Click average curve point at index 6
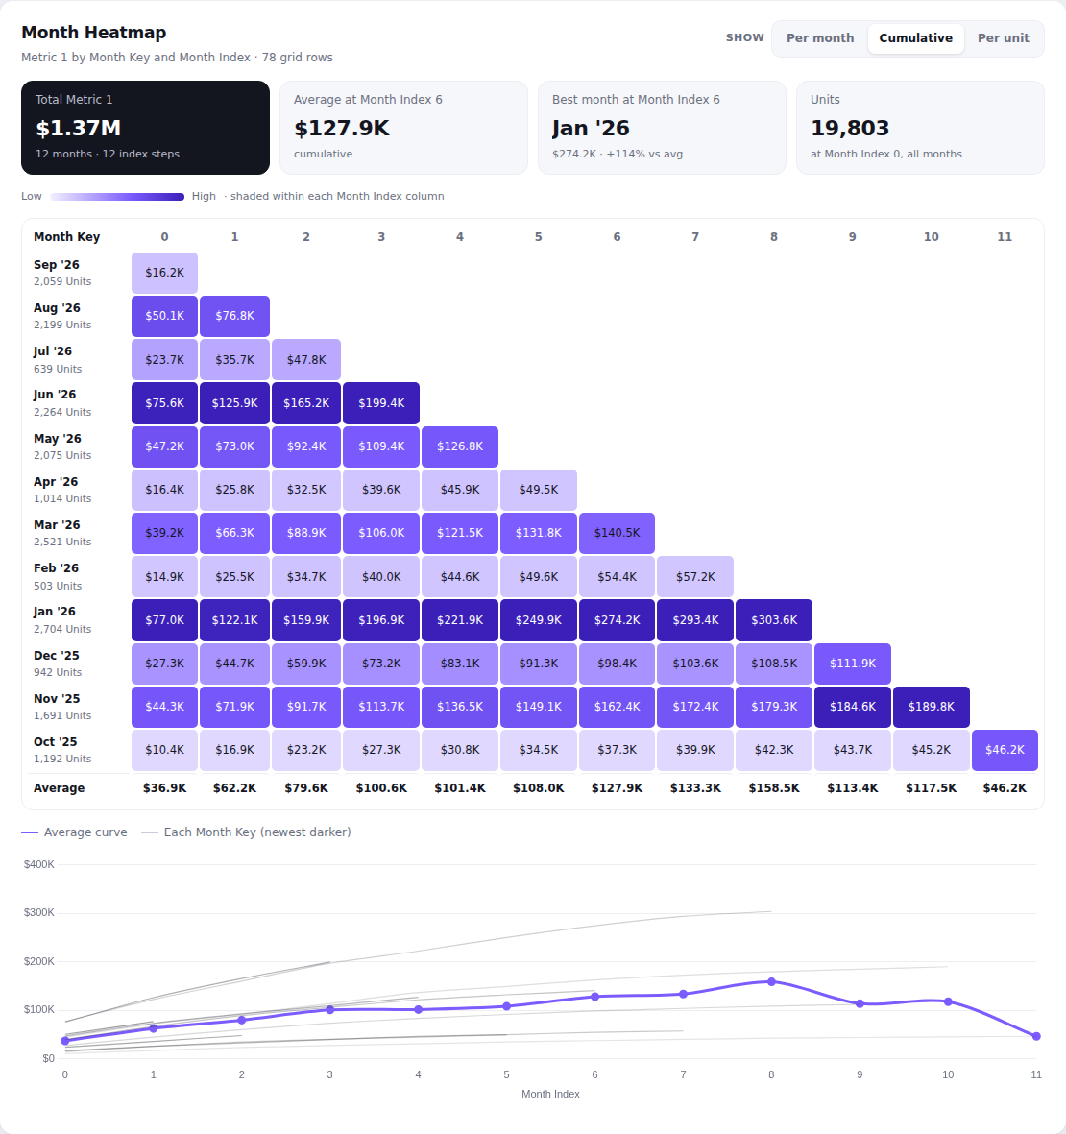The image size is (1066, 1134). (595, 997)
